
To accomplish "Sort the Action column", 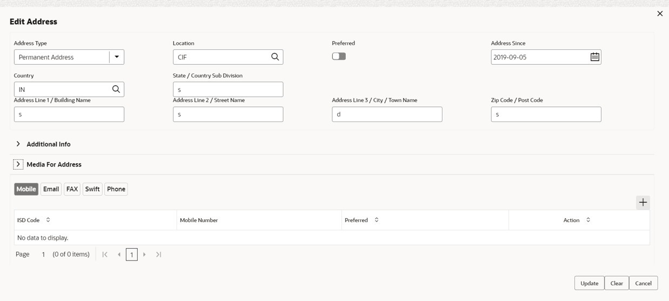I will [588, 220].
